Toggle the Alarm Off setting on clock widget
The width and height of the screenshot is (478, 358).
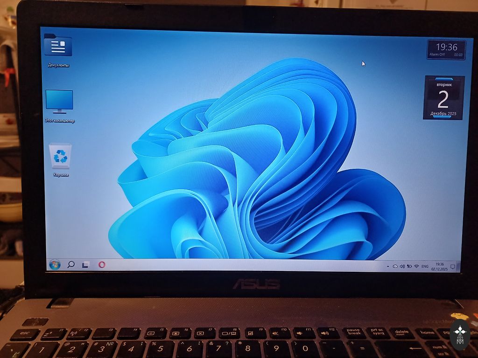[437, 55]
